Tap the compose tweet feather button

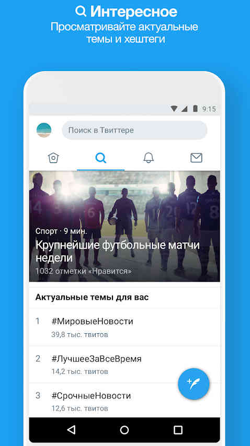(194, 384)
